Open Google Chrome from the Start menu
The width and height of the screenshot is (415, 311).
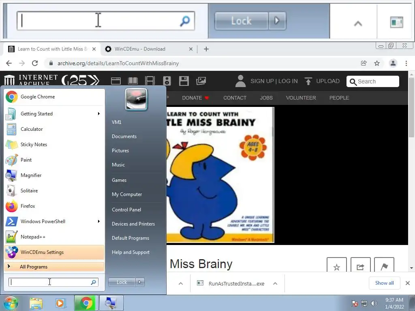[x=54, y=97]
